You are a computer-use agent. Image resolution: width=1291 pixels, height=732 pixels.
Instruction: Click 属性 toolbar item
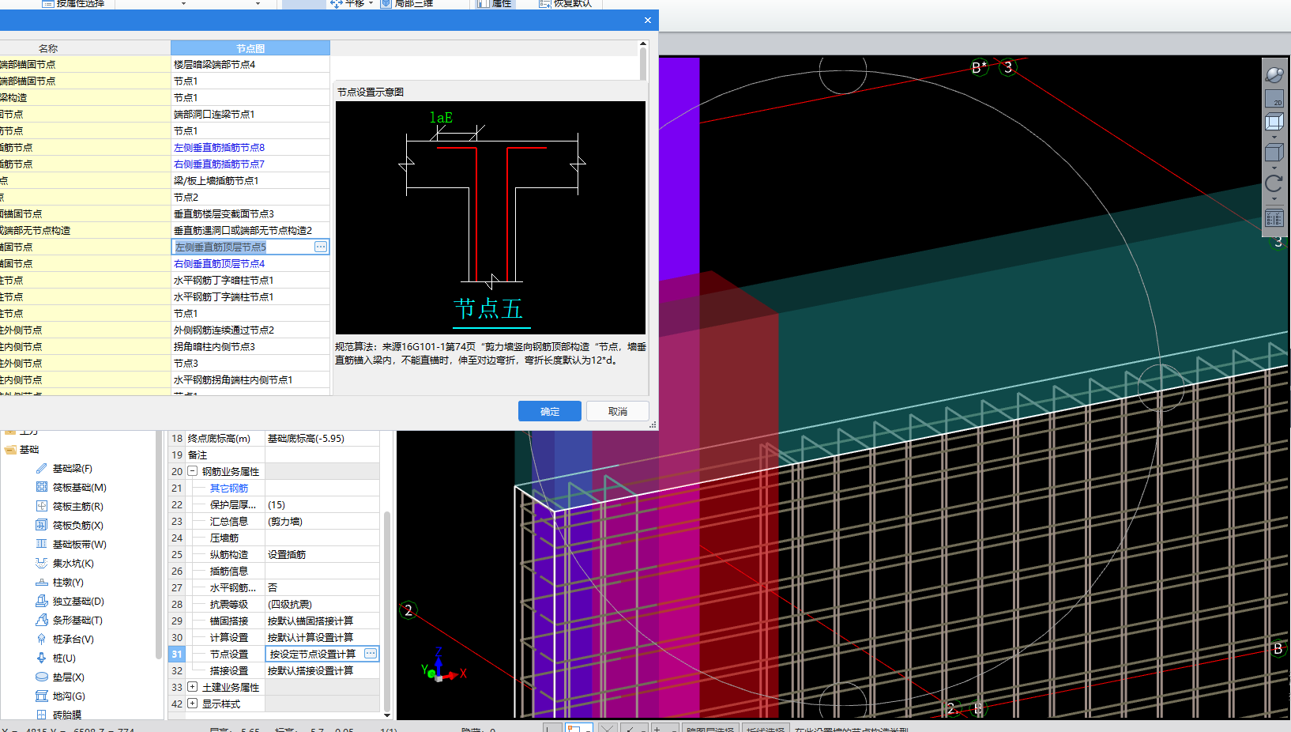[x=495, y=4]
